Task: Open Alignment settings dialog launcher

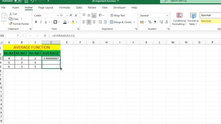Action: click(136, 29)
